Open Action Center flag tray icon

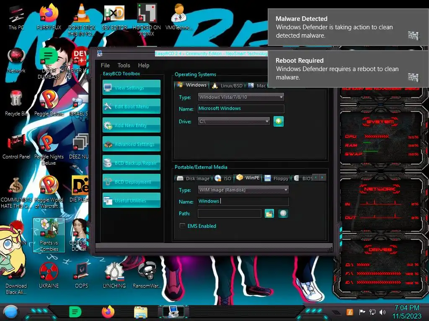[362, 312]
